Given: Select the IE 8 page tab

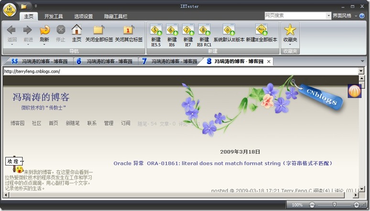Looking at the screenshot, I should point(236,61).
